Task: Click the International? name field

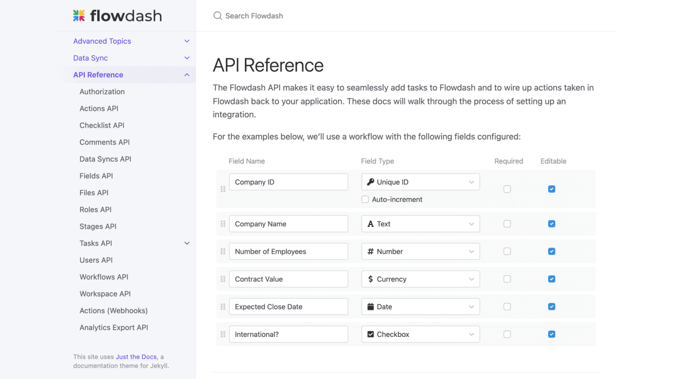Action: (289, 334)
